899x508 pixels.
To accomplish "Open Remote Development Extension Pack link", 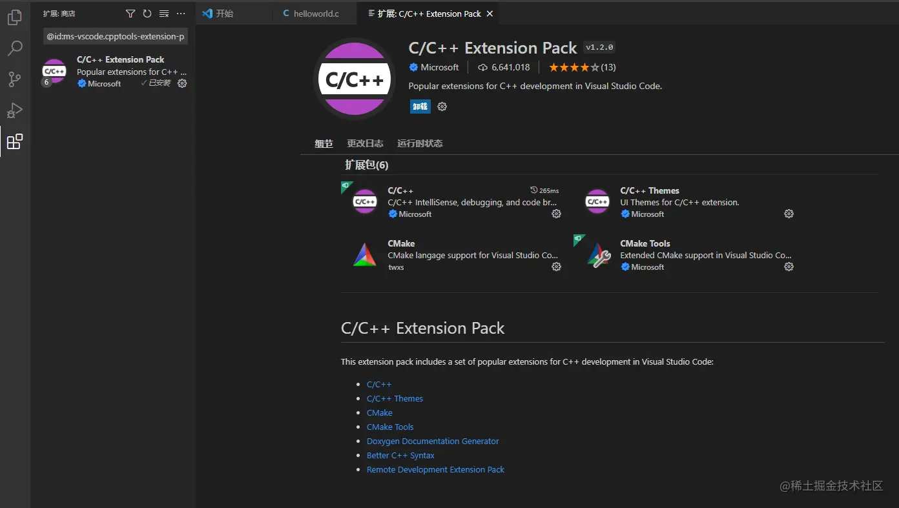I will (435, 469).
